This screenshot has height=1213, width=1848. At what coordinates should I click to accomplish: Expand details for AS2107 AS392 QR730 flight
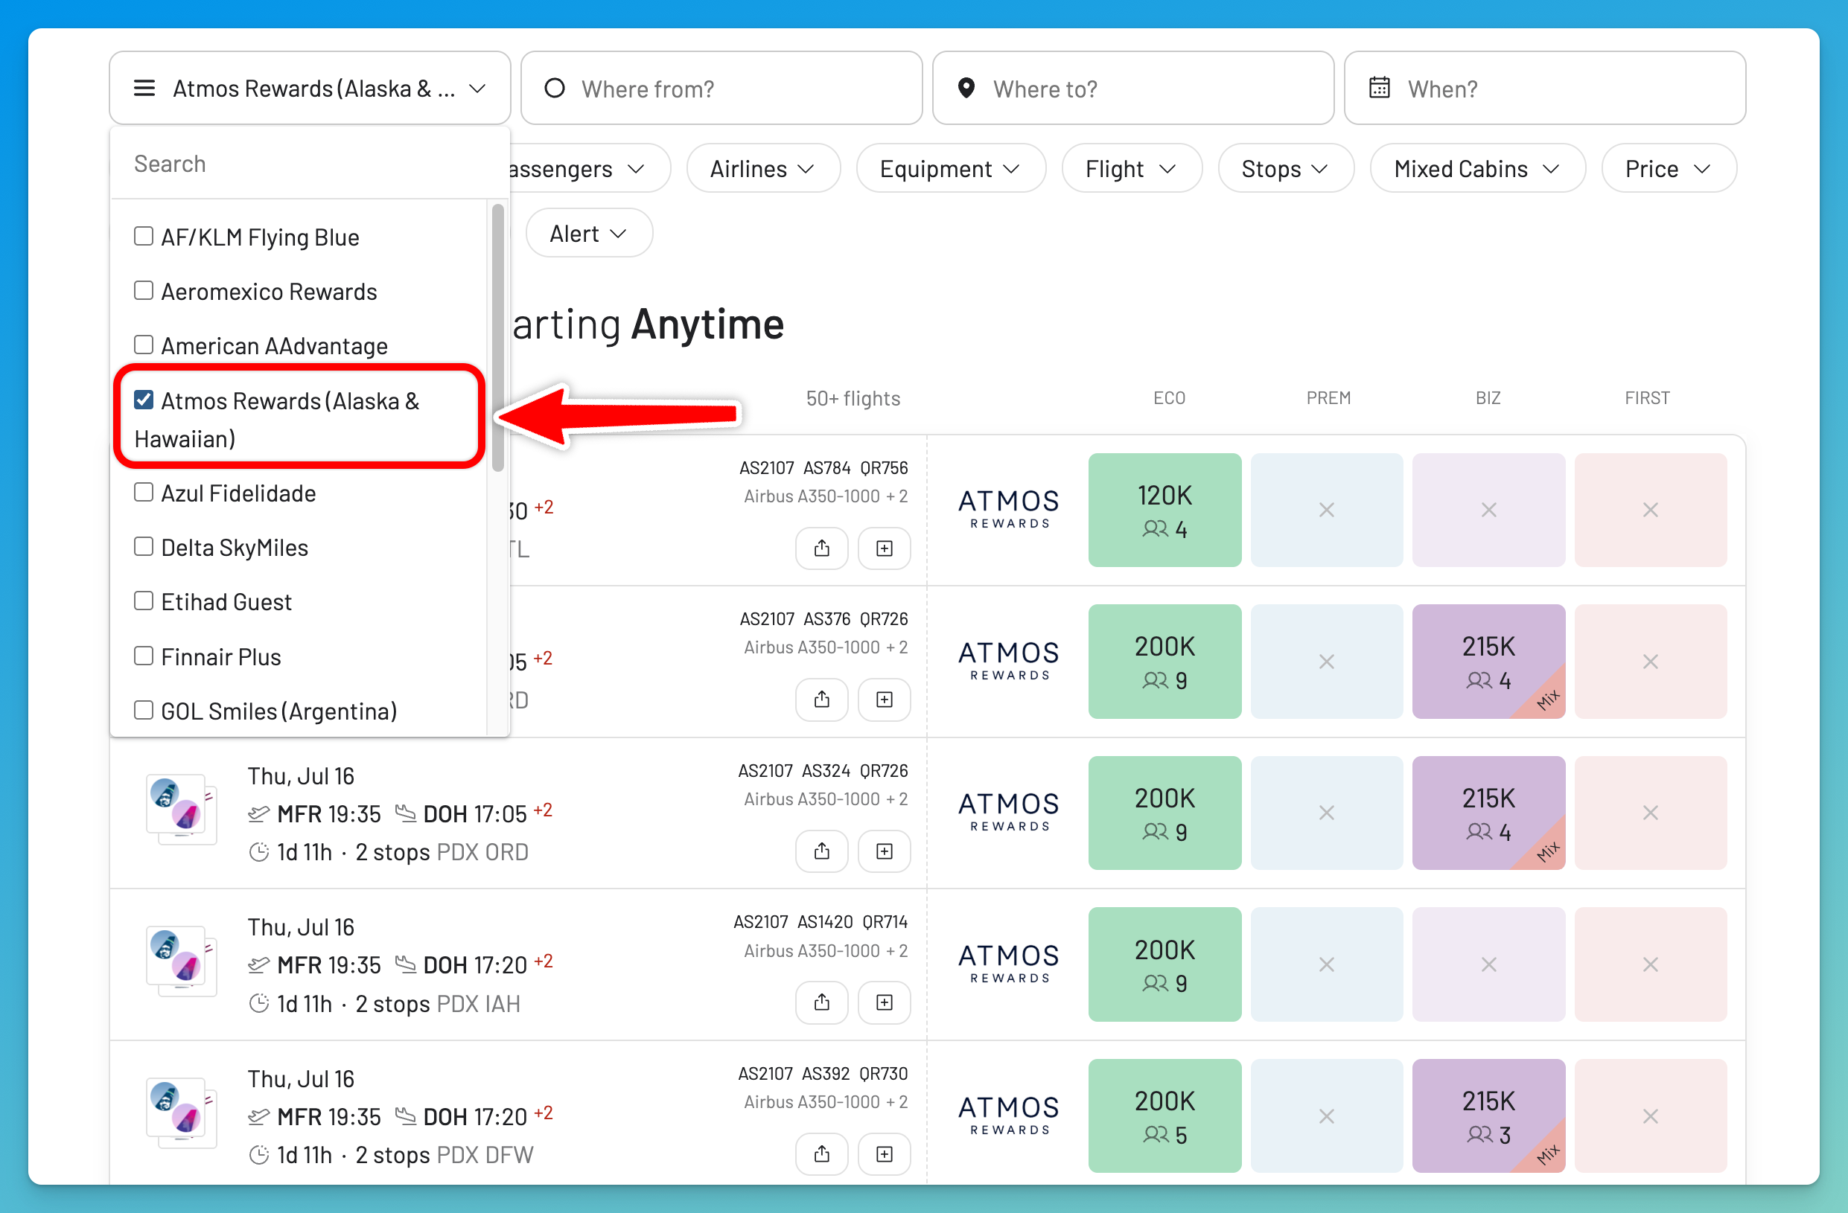pos(885,1154)
